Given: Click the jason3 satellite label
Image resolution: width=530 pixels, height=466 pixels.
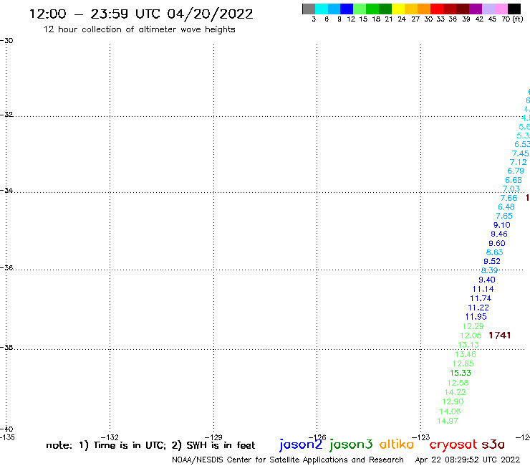Looking at the screenshot, I should click(351, 444).
